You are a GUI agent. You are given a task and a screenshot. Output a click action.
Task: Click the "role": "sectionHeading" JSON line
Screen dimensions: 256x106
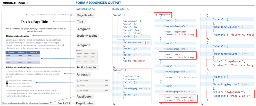179,97
